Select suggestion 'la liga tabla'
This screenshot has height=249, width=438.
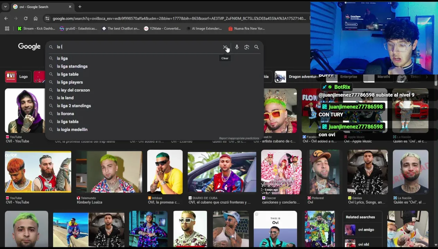click(154, 122)
